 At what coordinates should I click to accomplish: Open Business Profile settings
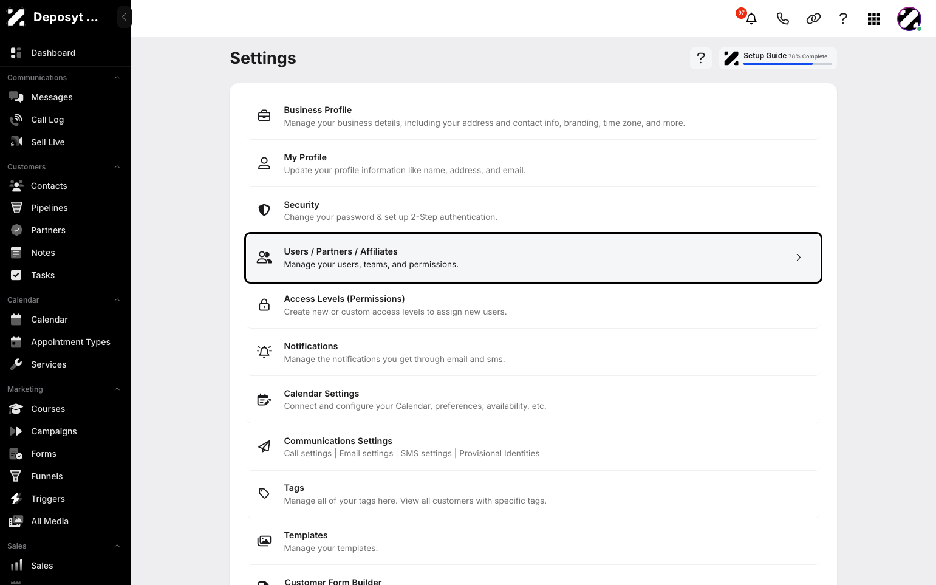coord(533,116)
